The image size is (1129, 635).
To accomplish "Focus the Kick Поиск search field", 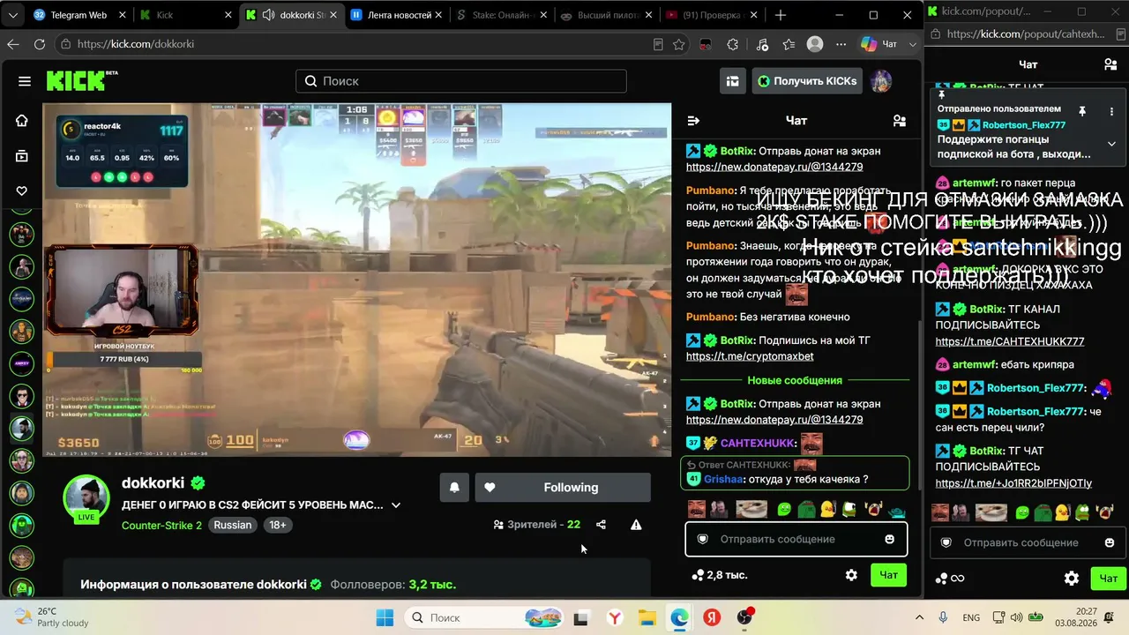I will (x=461, y=81).
